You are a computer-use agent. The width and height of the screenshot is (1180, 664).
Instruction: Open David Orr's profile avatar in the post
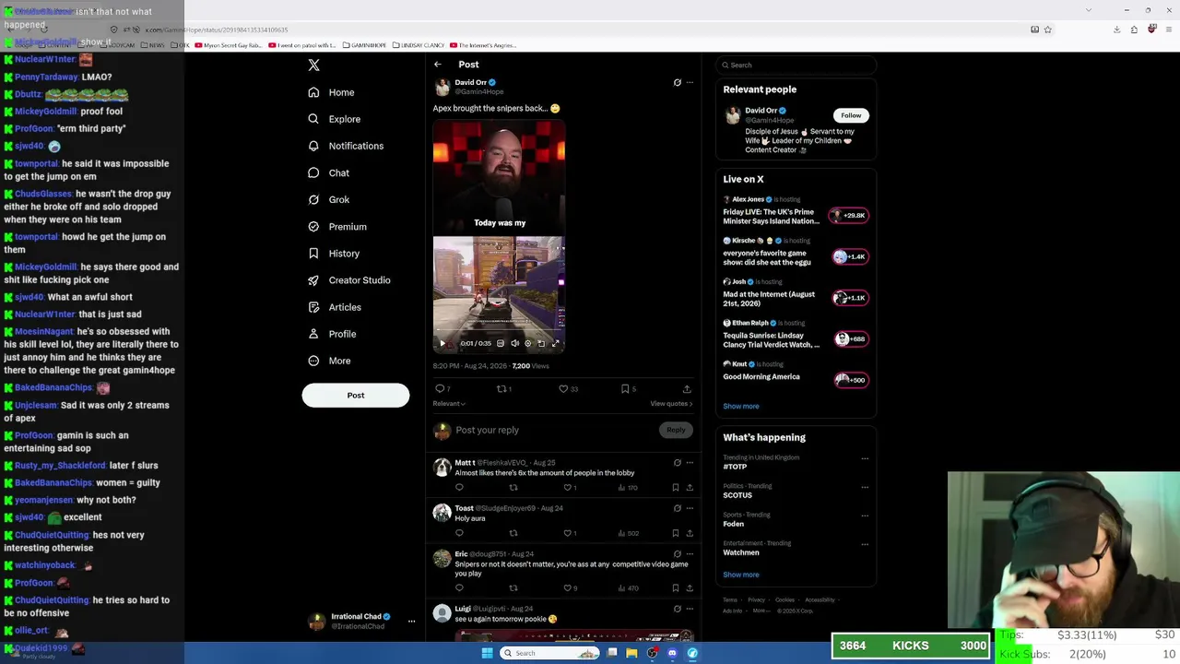tap(442, 87)
